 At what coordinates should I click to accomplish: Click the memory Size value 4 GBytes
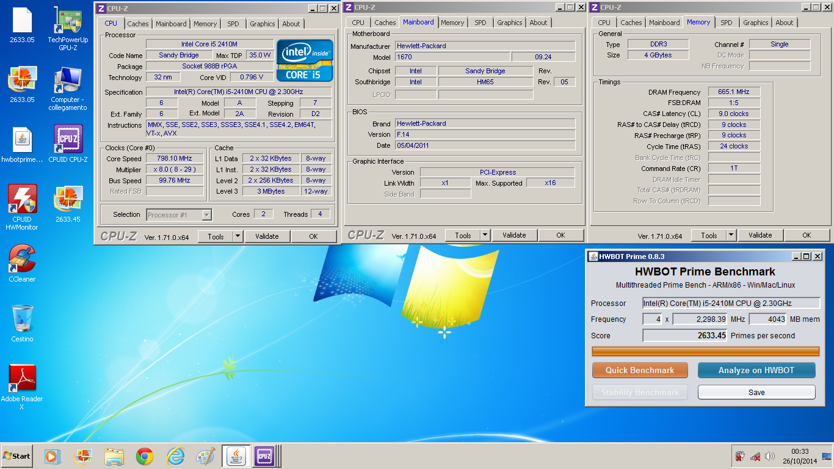658,55
